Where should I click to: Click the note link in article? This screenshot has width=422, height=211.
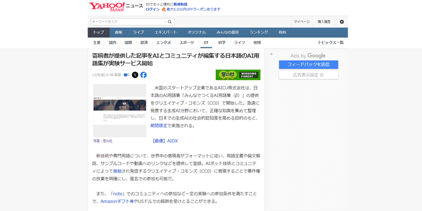click(118, 194)
